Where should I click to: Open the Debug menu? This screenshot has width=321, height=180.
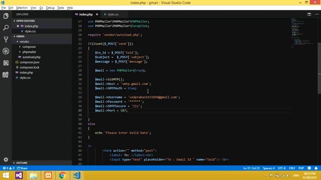point(50,8)
